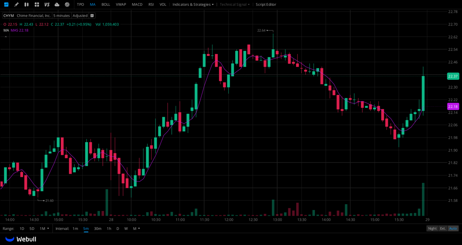Set range to 5D

coord(32,228)
